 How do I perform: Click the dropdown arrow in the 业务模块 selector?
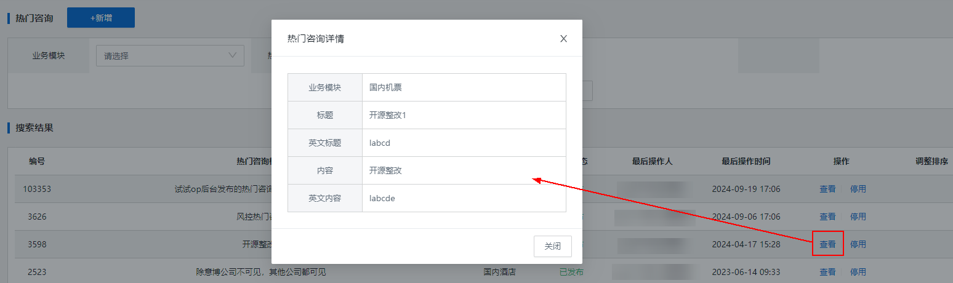[233, 55]
